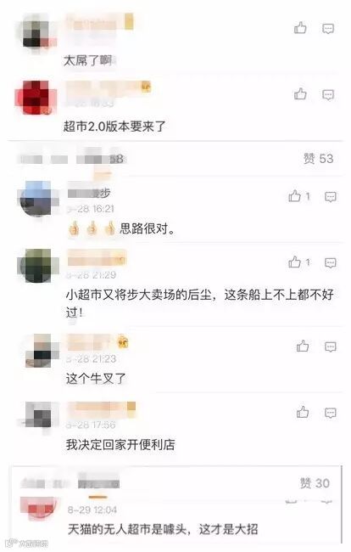Open avatar beside "我决定回家开便利店" comment
The height and width of the screenshot is (552, 351).
pos(39,415)
